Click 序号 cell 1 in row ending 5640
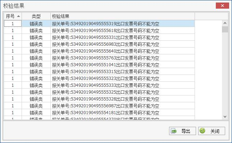The image size is (232, 143). pyautogui.click(x=13, y=51)
